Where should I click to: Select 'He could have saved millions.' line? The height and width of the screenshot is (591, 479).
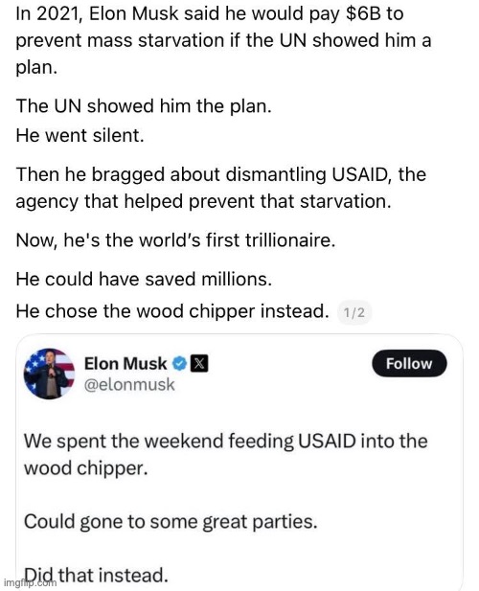tap(144, 280)
